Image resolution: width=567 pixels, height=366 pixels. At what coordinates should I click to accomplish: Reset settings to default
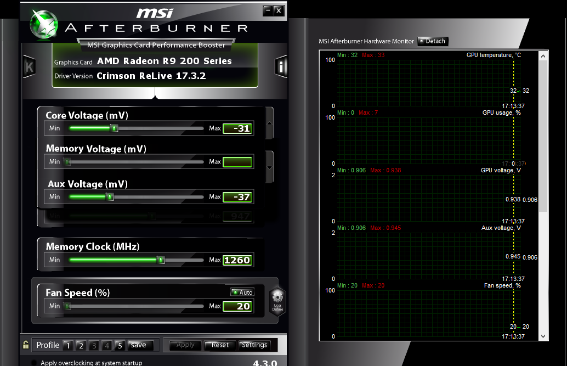pyautogui.click(x=220, y=345)
